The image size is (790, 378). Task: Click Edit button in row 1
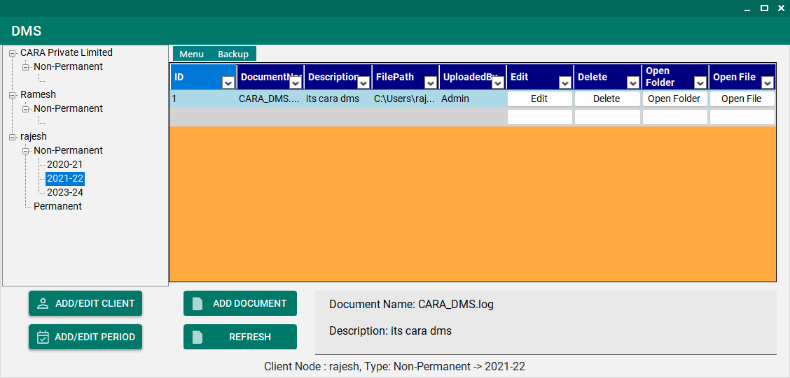pyautogui.click(x=539, y=99)
